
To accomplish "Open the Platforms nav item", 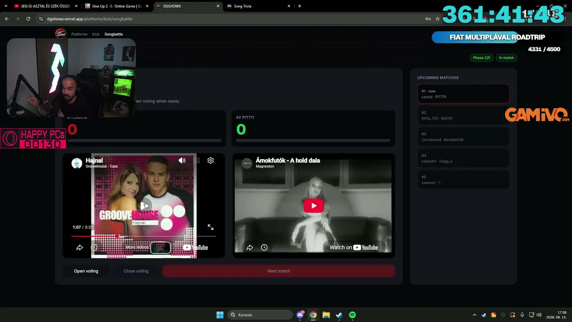I will pyautogui.click(x=80, y=34).
